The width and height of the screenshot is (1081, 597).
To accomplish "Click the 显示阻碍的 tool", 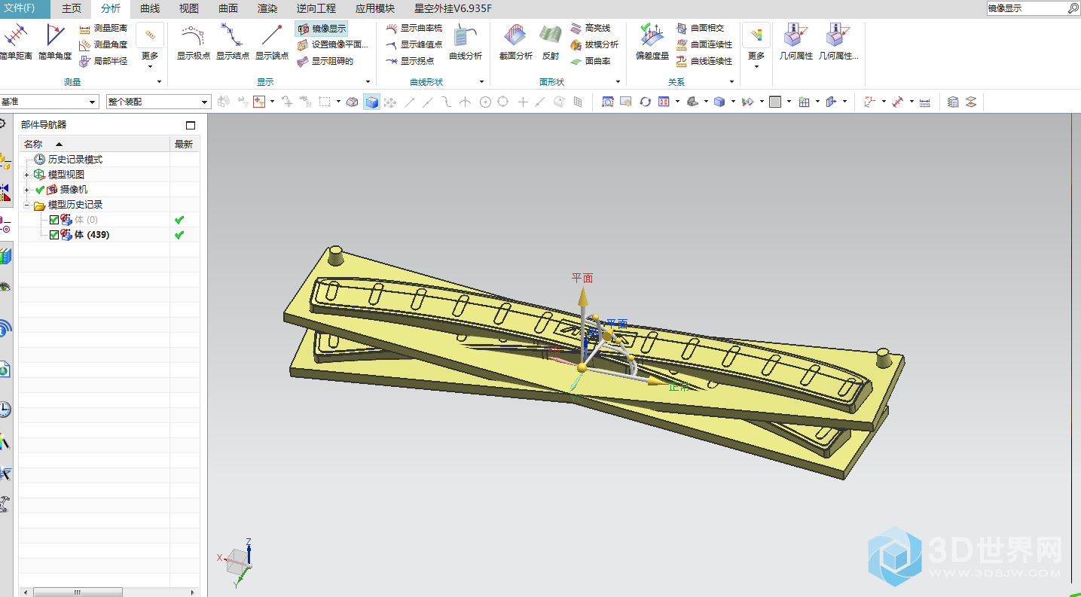I will (x=325, y=61).
